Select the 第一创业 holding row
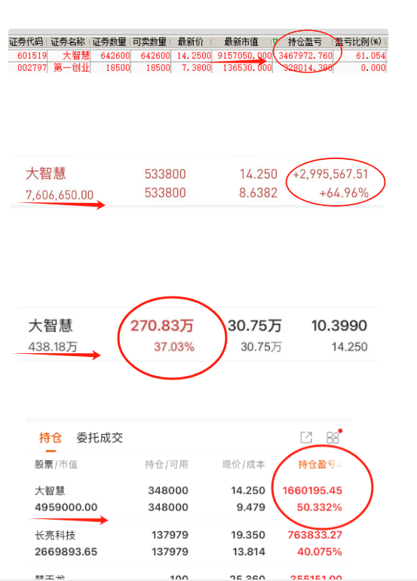The width and height of the screenshot is (417, 581). coord(198,67)
